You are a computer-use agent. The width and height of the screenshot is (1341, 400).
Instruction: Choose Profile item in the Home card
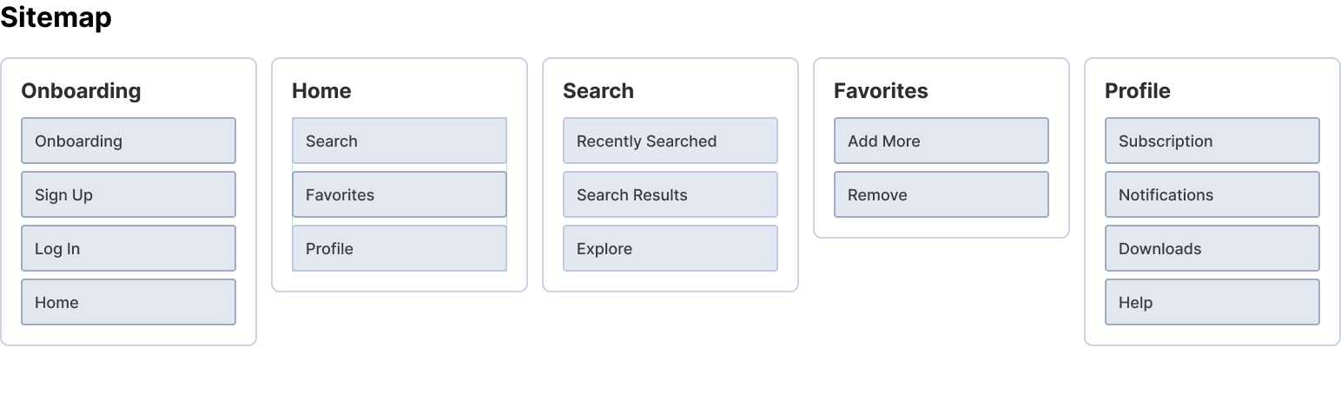[x=399, y=248]
